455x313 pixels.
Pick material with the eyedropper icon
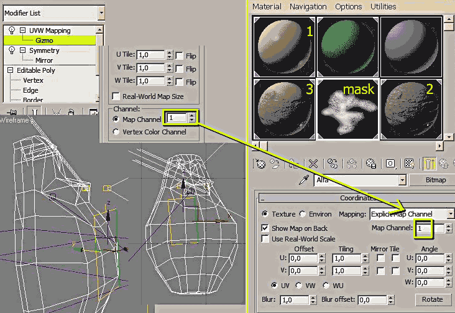(304, 180)
